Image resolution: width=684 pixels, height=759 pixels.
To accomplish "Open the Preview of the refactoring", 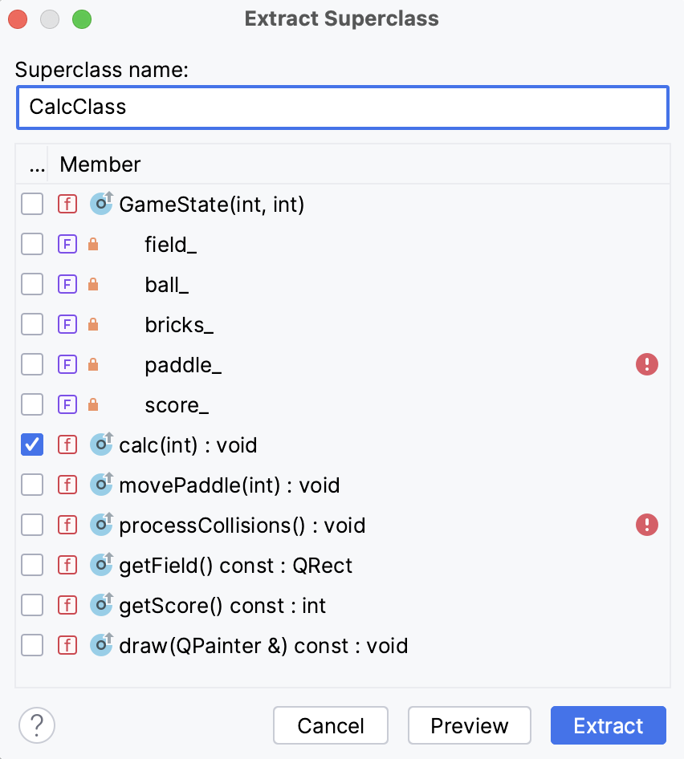I will (x=470, y=724).
